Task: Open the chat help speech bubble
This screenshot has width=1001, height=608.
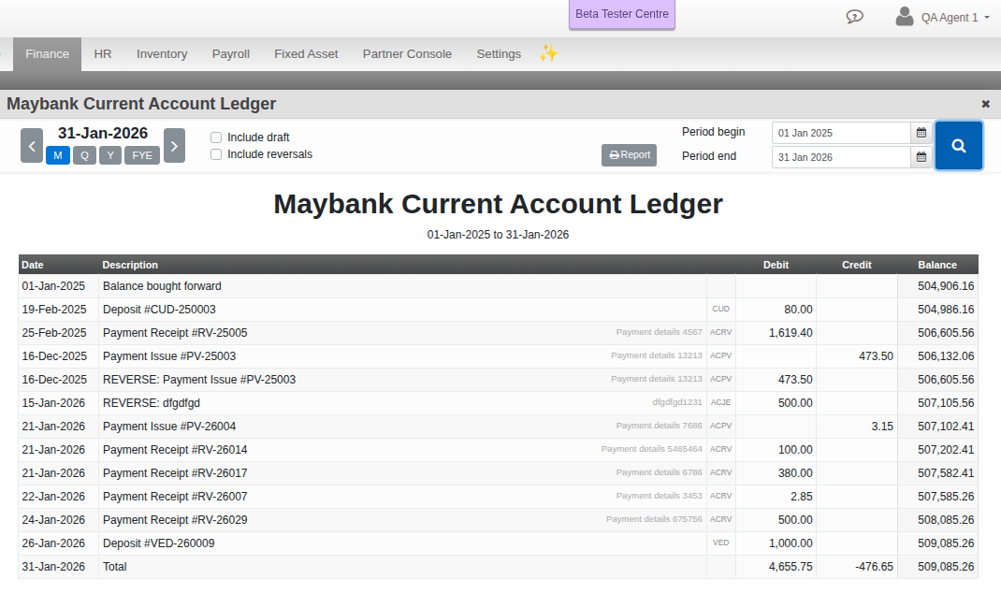Action: click(x=855, y=17)
